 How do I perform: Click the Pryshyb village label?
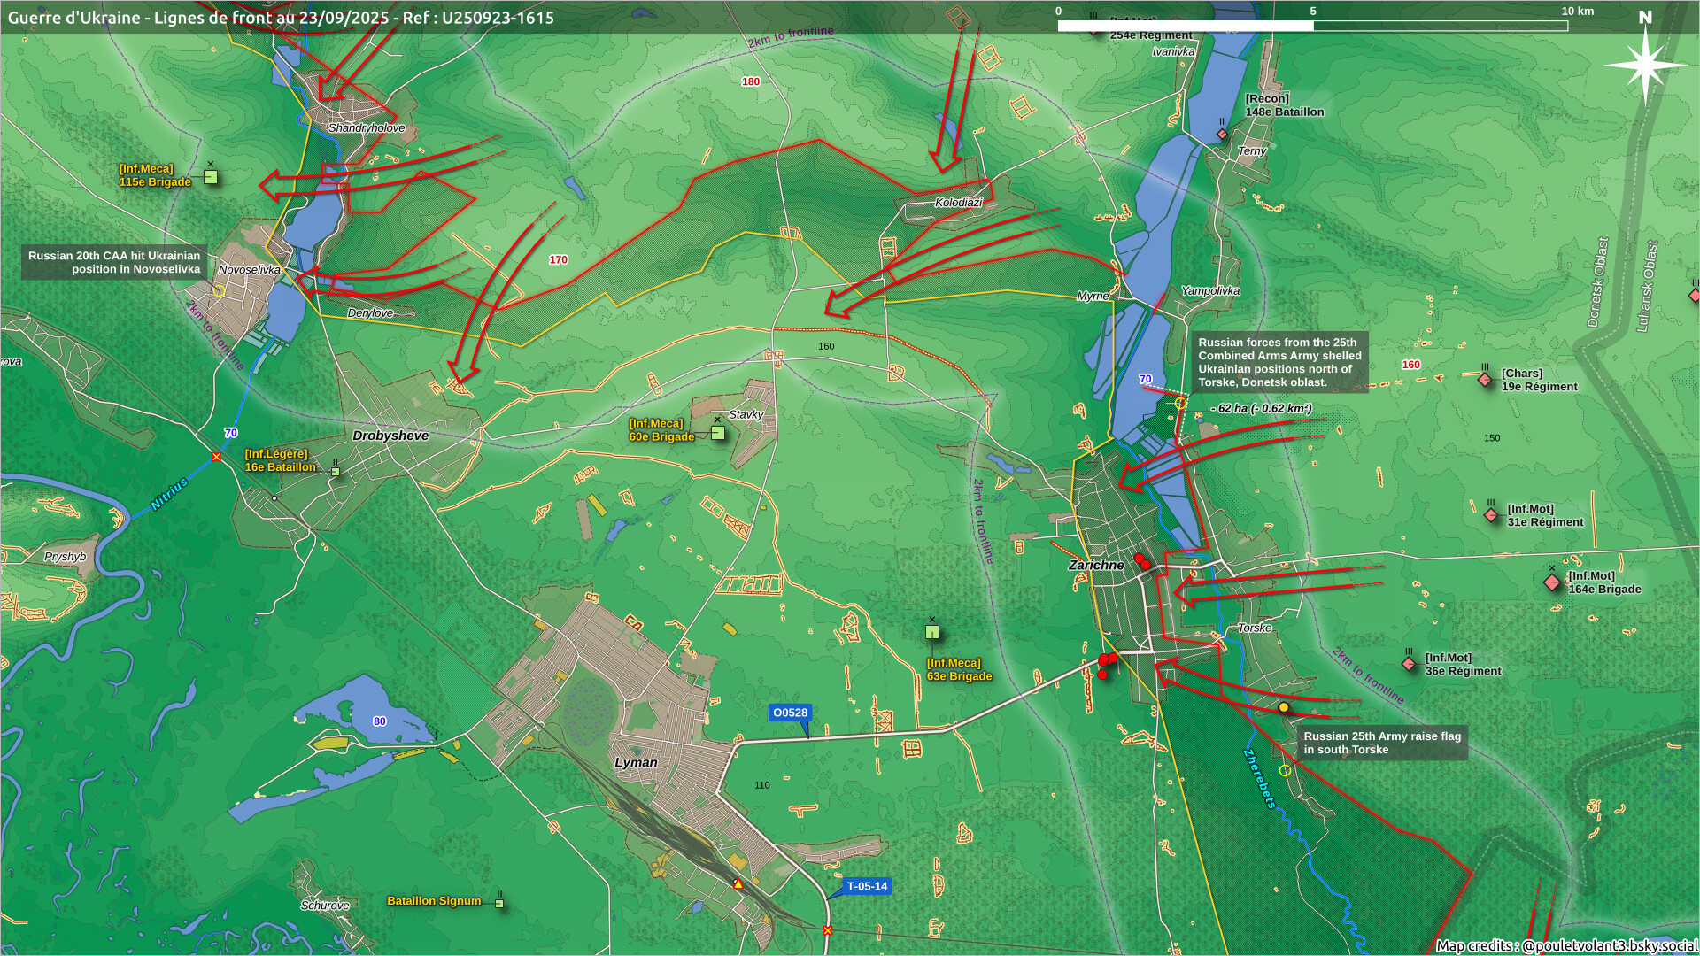tap(66, 556)
